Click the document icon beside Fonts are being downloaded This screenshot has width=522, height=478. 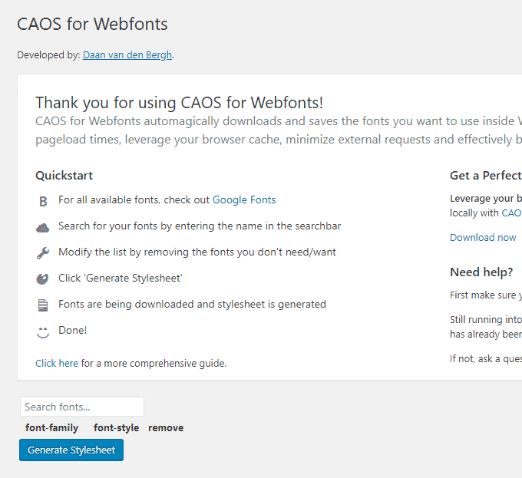tap(43, 305)
